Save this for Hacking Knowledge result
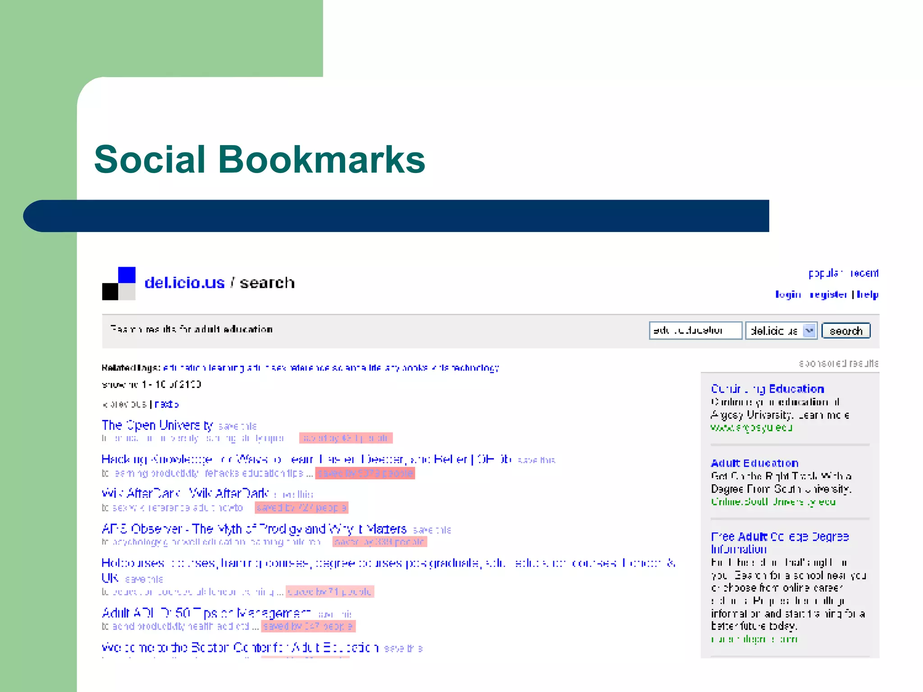This screenshot has width=923, height=692. tap(536, 460)
